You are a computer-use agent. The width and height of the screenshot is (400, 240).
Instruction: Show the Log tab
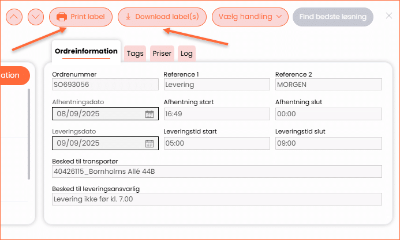pyautogui.click(x=186, y=54)
